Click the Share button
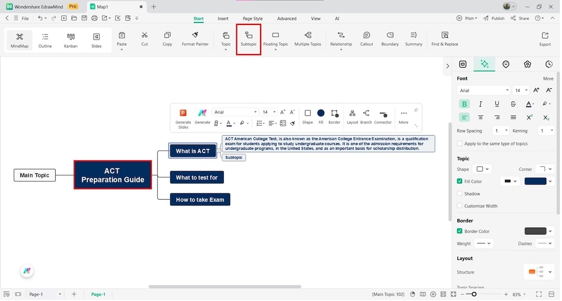This screenshot has width=562, height=301. pos(520,18)
